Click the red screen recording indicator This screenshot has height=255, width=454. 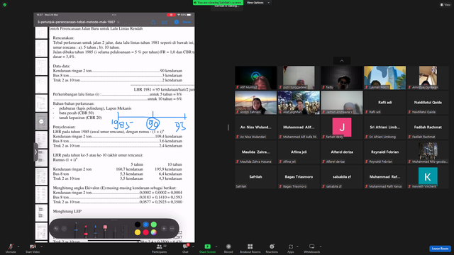171,15
